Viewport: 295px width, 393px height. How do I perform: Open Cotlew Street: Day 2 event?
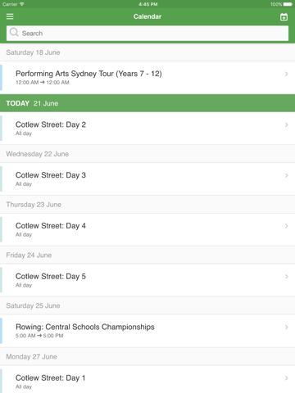point(147,129)
